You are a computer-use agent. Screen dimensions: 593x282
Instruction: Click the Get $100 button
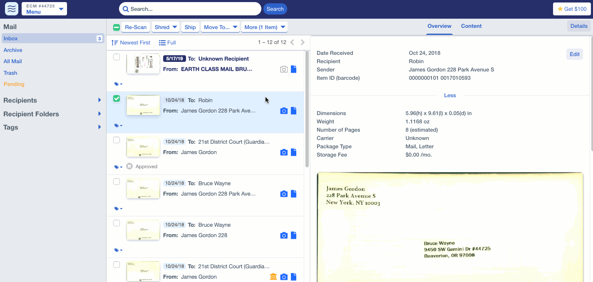(572, 9)
